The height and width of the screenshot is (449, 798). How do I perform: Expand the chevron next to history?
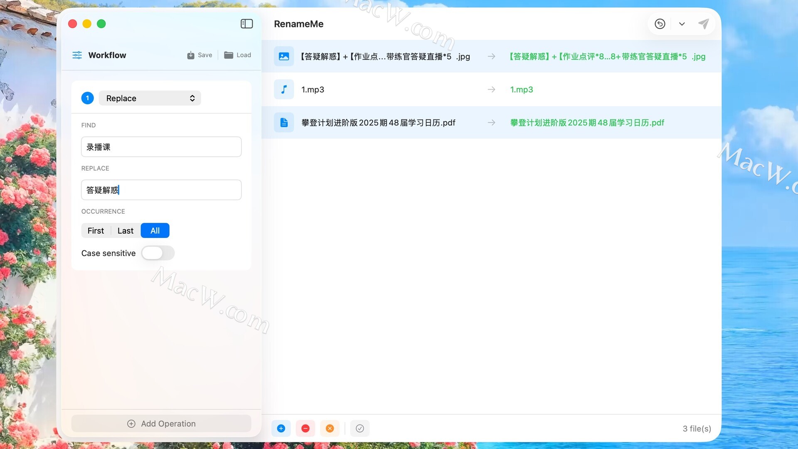tap(682, 24)
